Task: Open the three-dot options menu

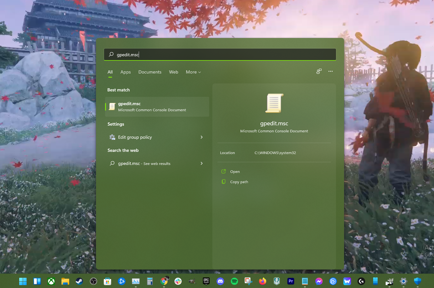Action: 331,71
